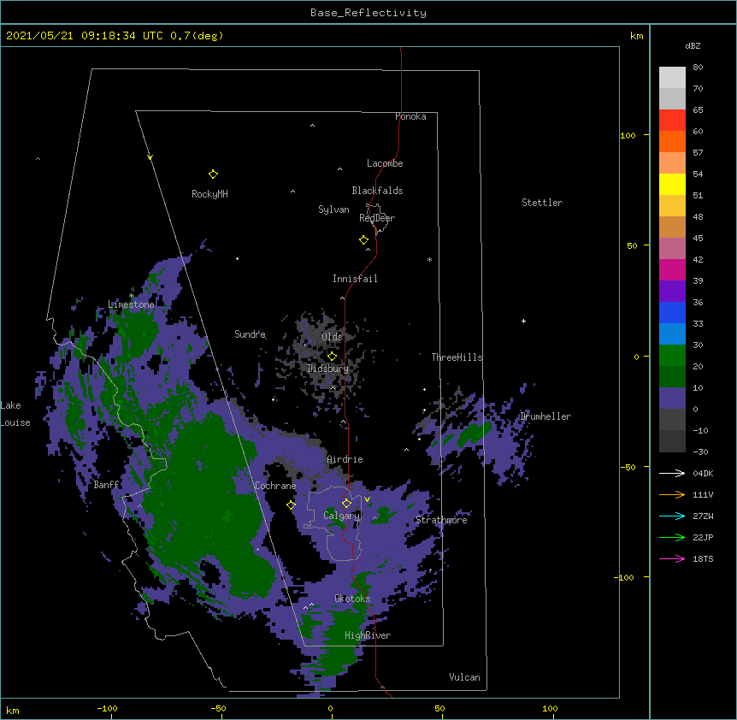Select the light blue legend swatch below 33
Screen dimensions: 737x720
(x=672, y=334)
